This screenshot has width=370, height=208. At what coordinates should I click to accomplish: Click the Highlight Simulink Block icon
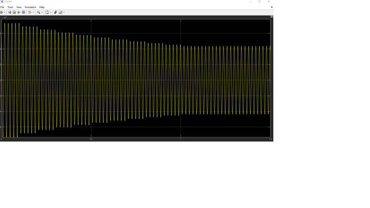30,12
